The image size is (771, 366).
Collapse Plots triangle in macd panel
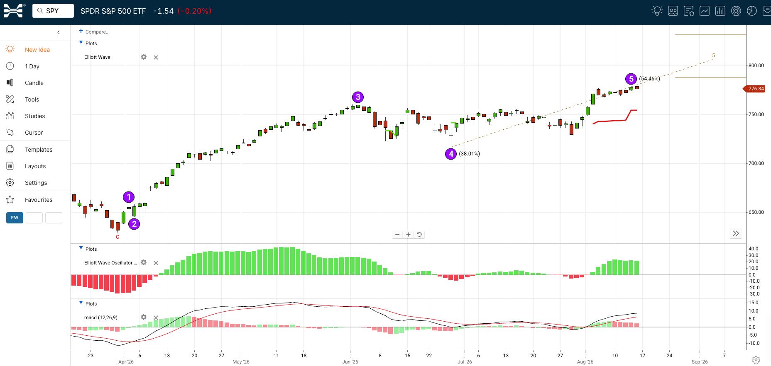pos(81,303)
